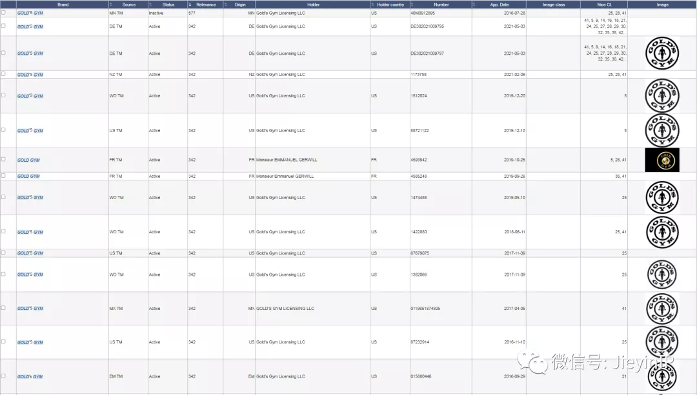Viewport: 697px width, 395px height.
Task: Open logo thumbnail in the WO TM 1512024 row
Action: (662, 95)
